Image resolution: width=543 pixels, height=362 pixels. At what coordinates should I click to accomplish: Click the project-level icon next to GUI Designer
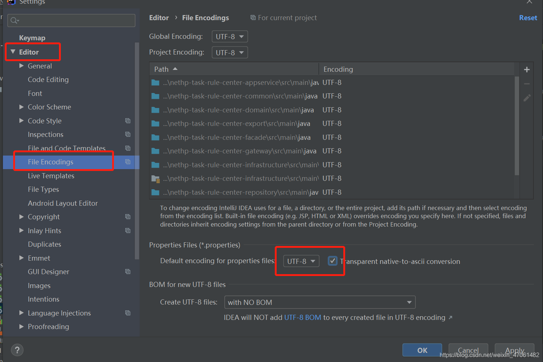(x=128, y=272)
